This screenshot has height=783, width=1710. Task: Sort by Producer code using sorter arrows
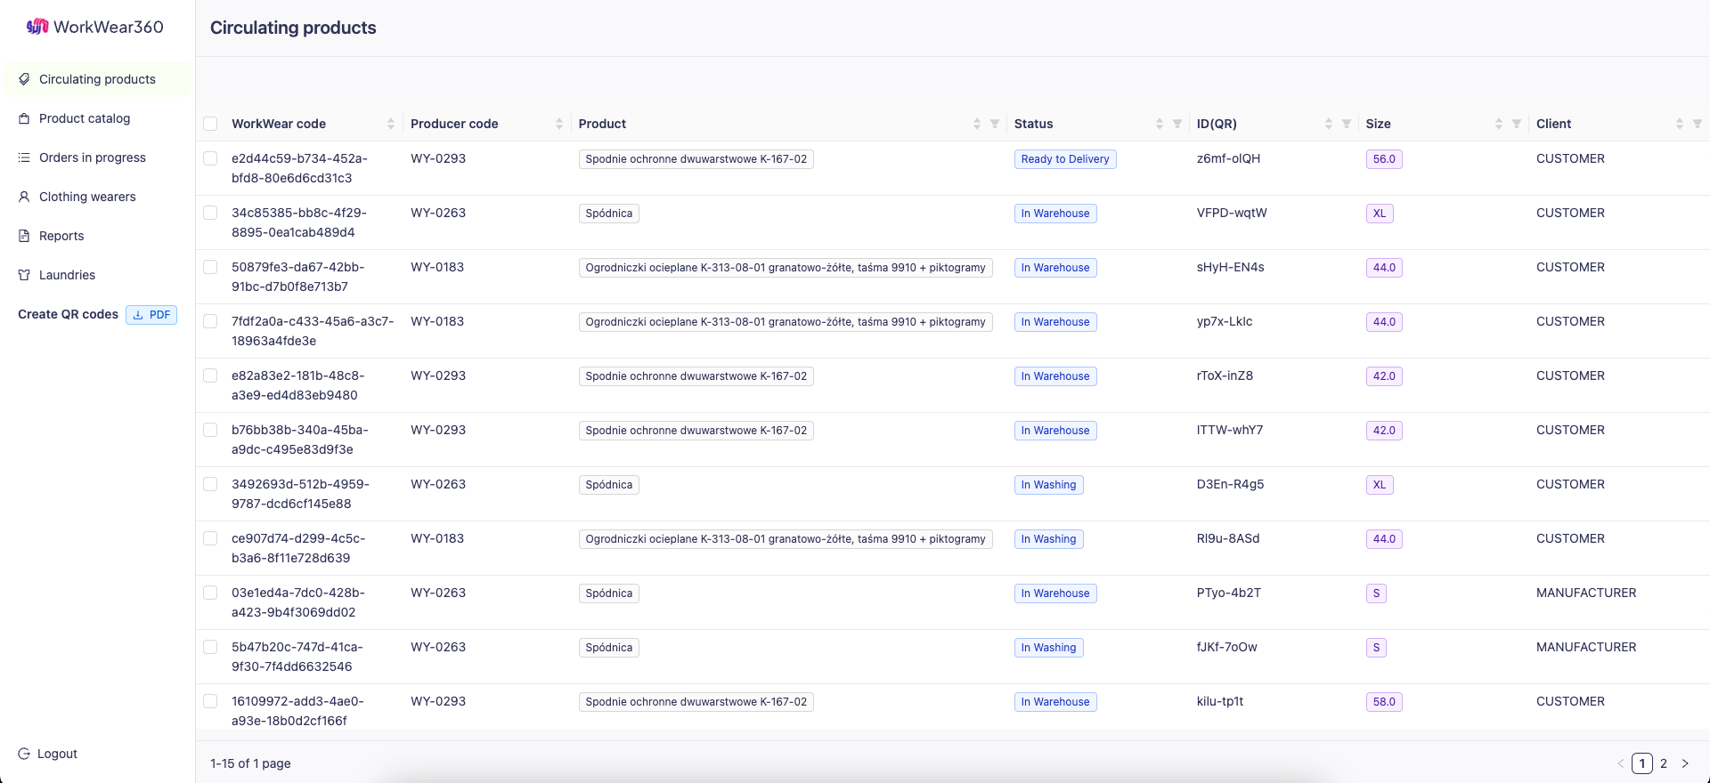point(559,124)
